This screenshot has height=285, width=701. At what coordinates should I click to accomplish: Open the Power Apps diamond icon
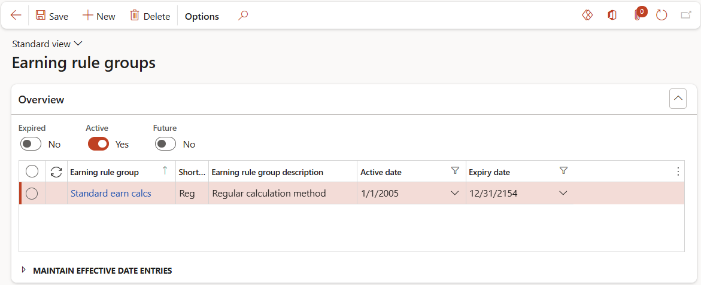tap(587, 15)
